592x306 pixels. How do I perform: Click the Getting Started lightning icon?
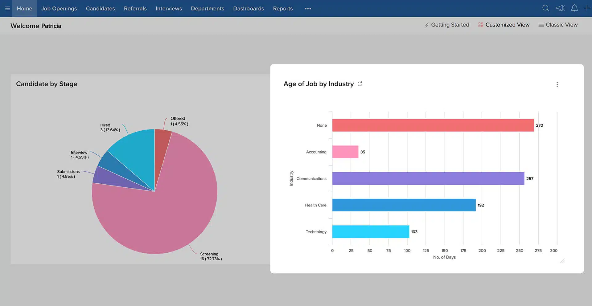coord(426,25)
